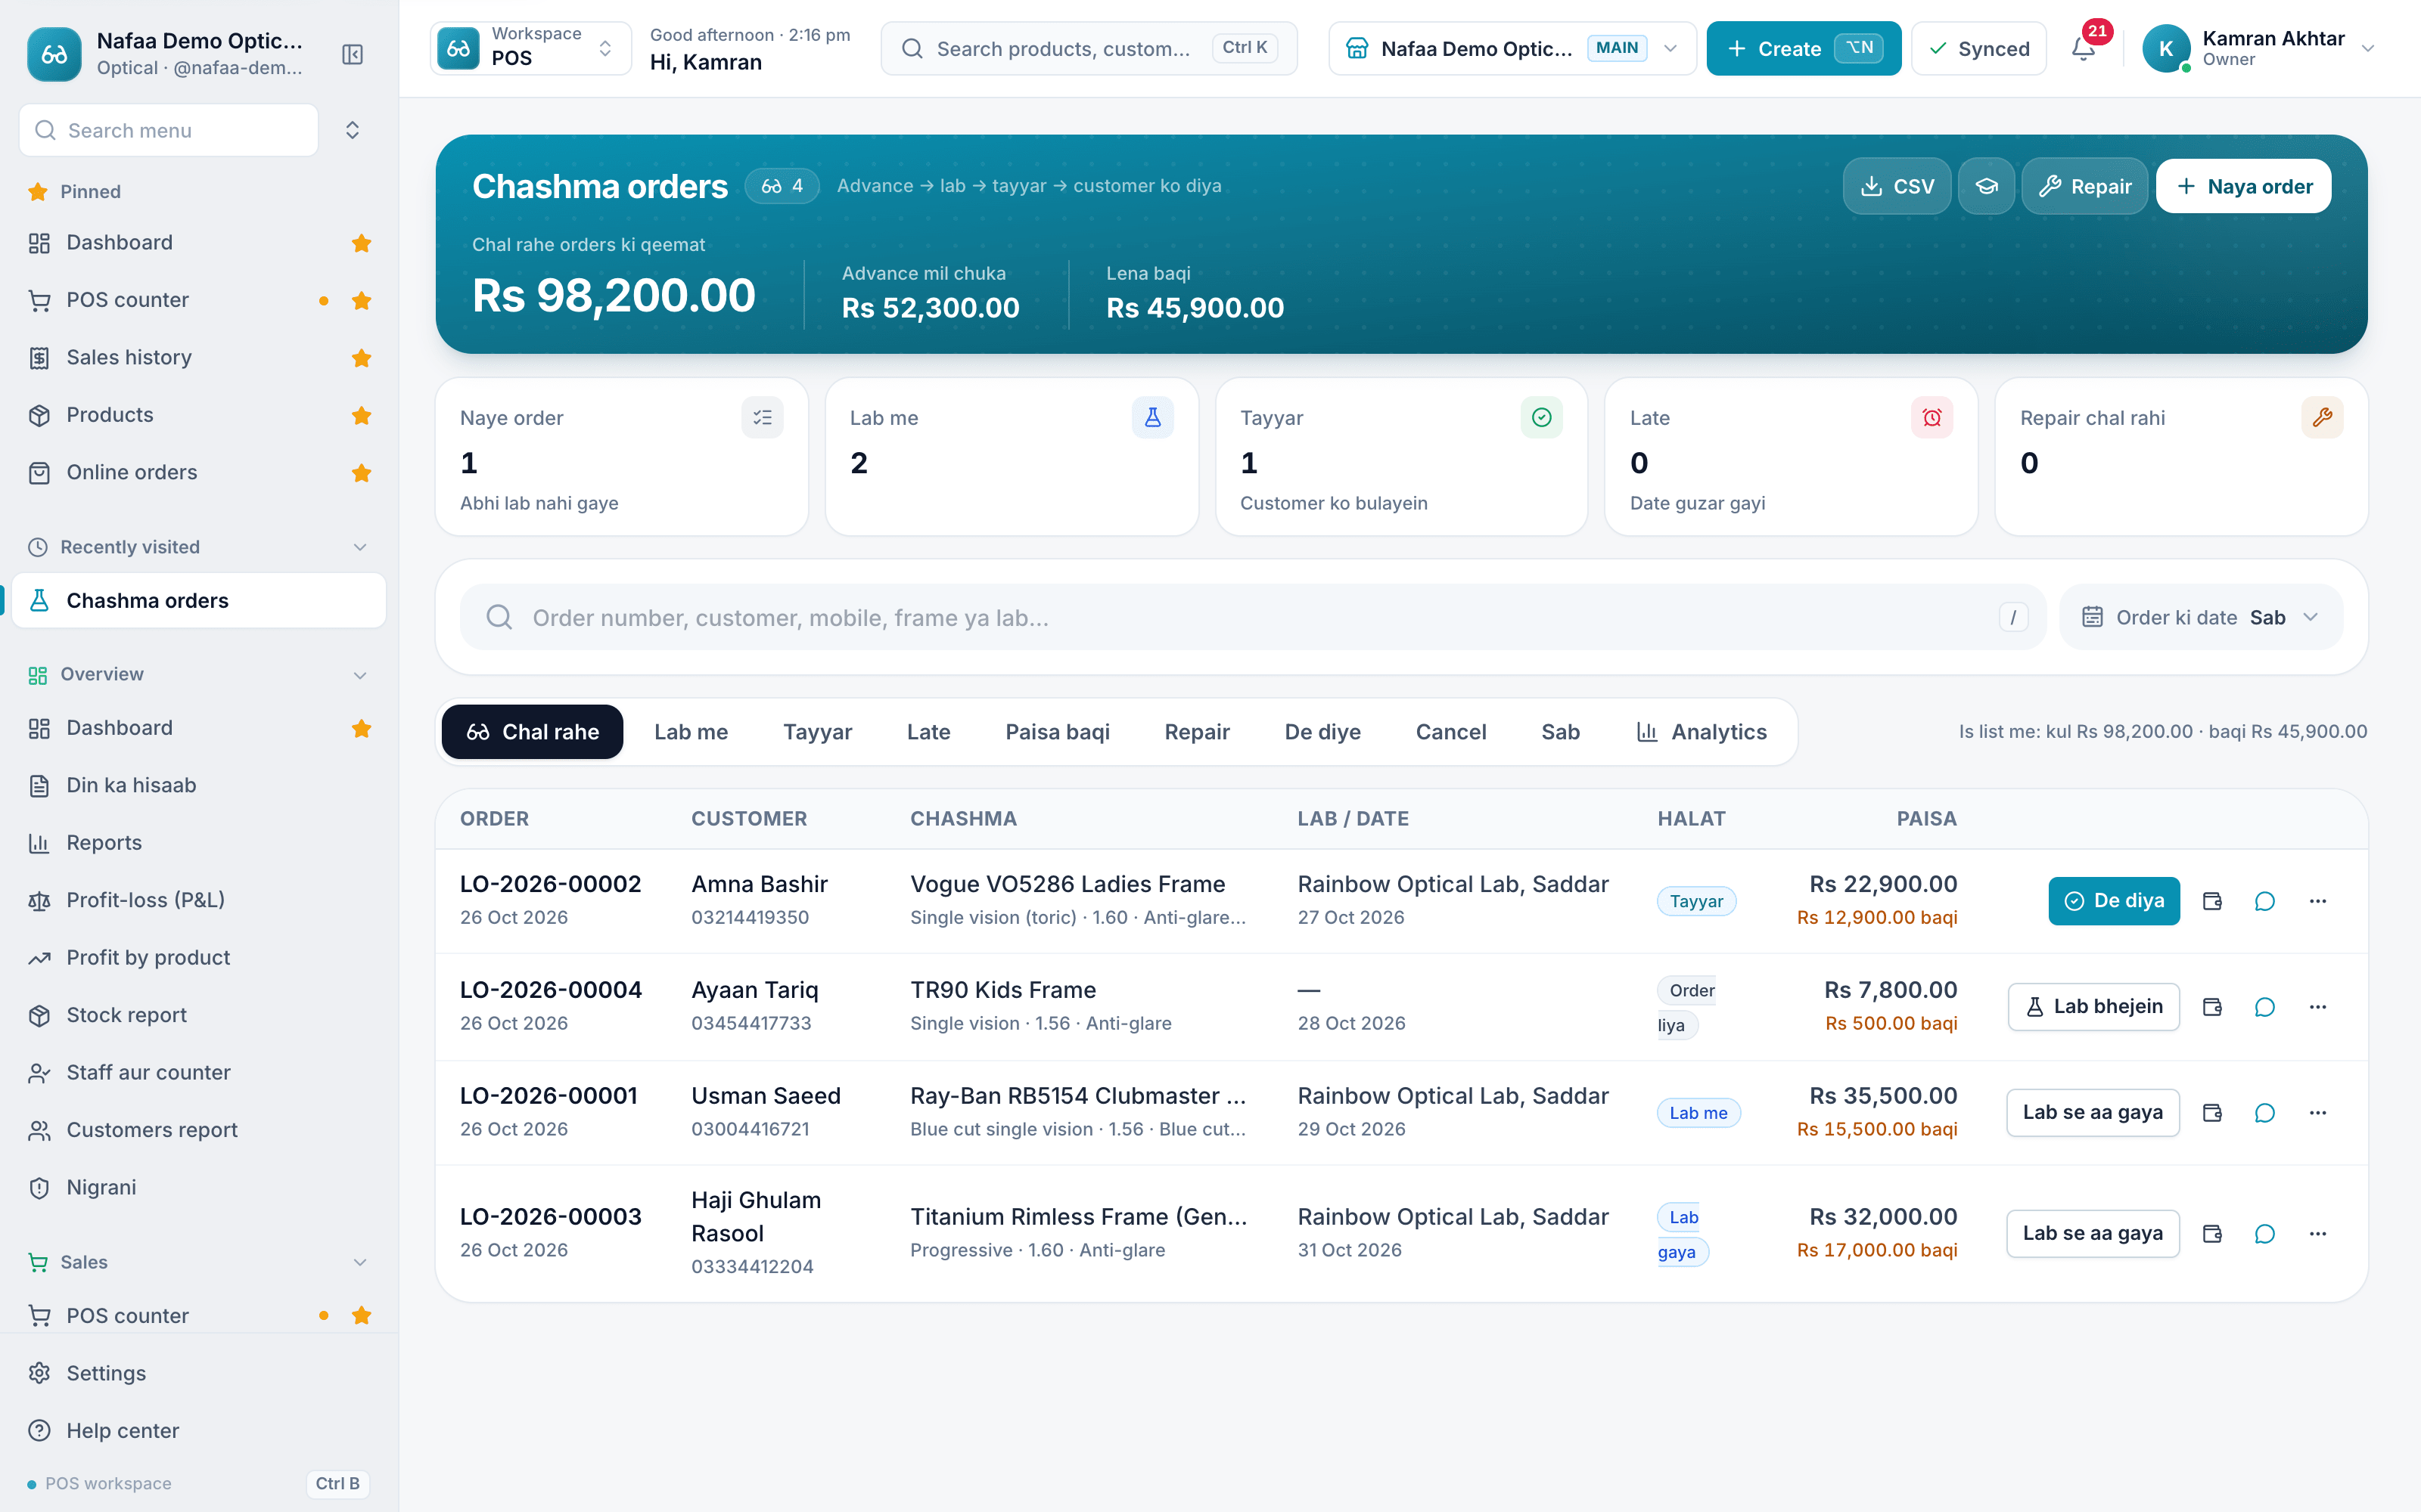Collapse the Recently visited section

(x=360, y=547)
